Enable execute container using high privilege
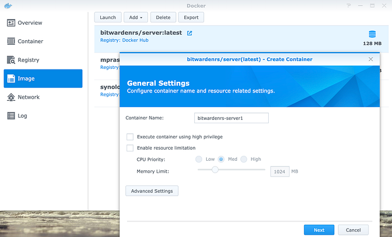392x237 pixels. tap(130, 137)
